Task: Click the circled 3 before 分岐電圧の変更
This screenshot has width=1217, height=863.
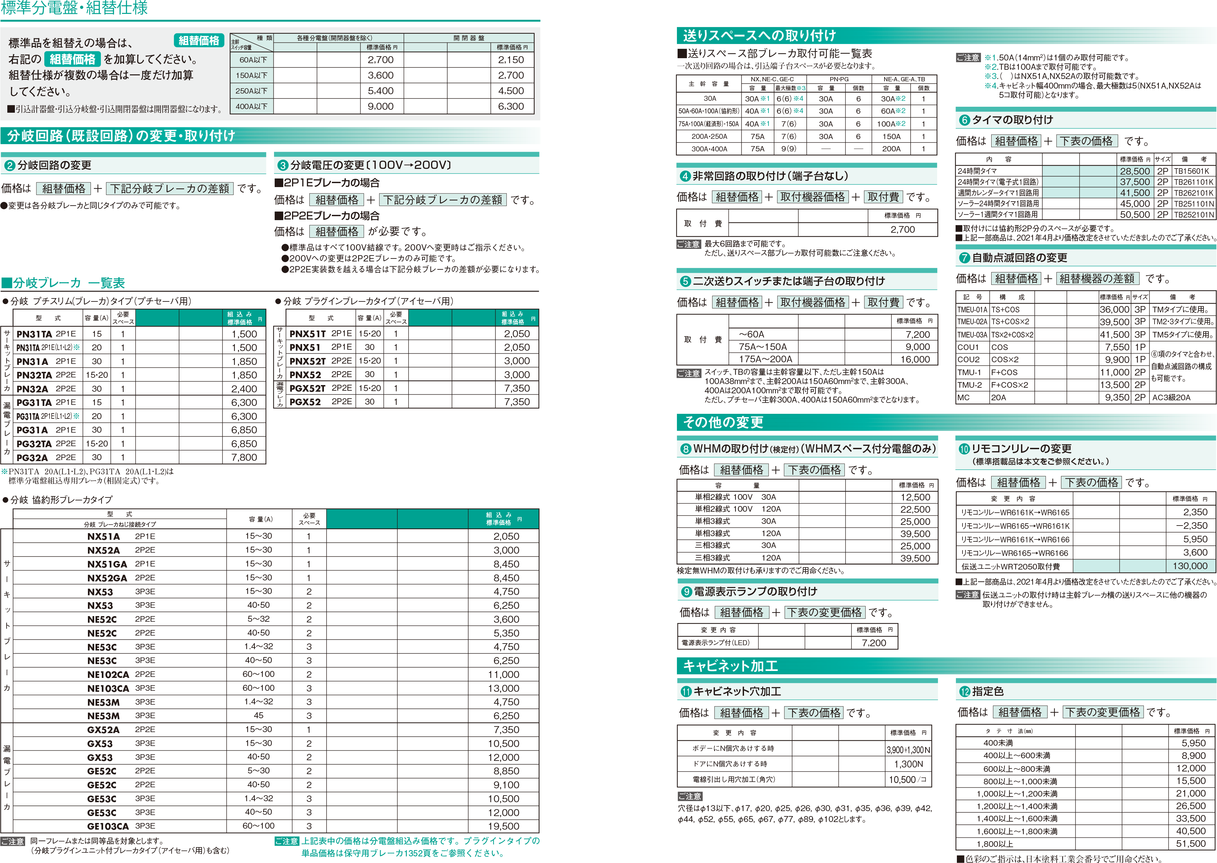Action: point(283,166)
